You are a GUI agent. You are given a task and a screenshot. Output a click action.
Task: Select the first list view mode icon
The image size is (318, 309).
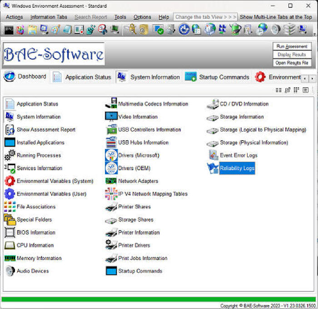coord(278,90)
